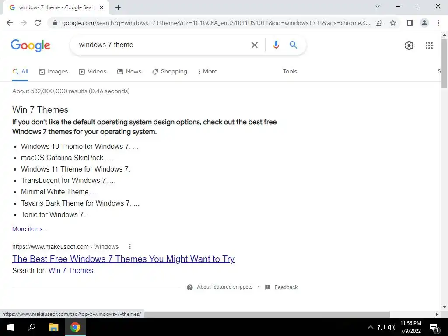
Task: Open File Explorer from the taskbar
Action: pyautogui.click(x=53, y=327)
